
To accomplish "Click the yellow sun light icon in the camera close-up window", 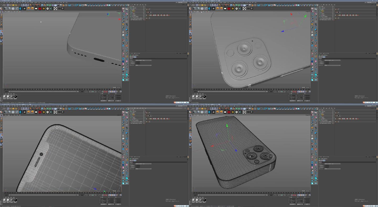I will [x=233, y=9].
